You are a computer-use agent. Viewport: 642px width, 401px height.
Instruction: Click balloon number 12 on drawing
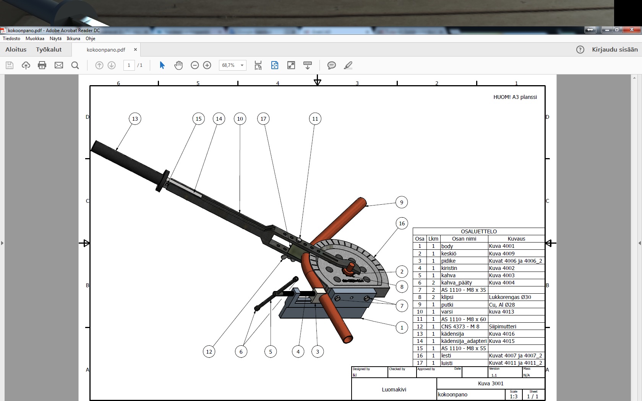pos(209,352)
